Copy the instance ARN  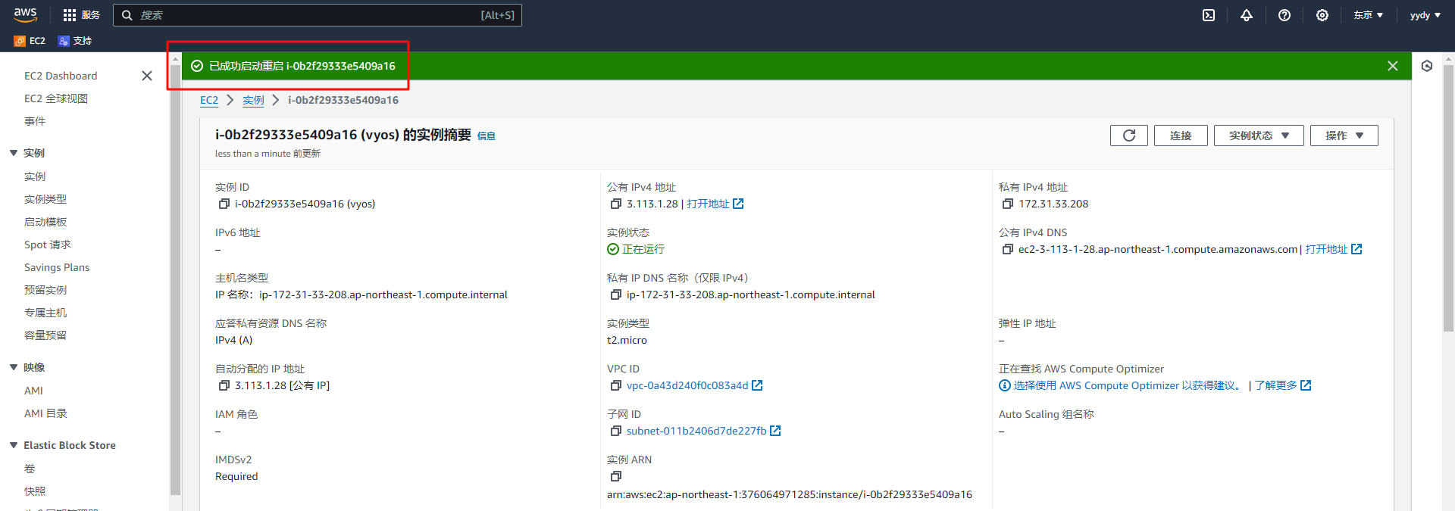click(x=616, y=476)
